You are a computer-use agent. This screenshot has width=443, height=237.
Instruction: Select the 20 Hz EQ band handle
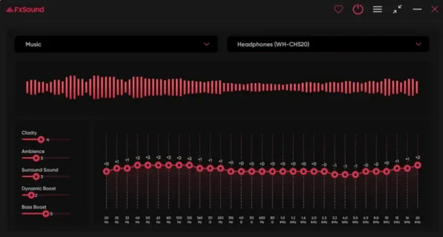click(106, 171)
